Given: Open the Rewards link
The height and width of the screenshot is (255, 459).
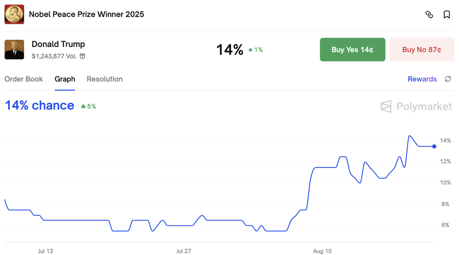Looking at the screenshot, I should [422, 79].
